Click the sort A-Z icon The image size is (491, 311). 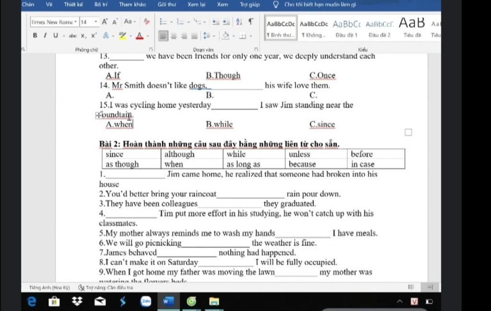239,22
